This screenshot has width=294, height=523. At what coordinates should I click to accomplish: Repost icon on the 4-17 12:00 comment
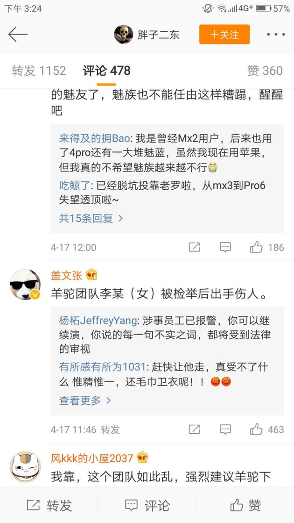(x=195, y=247)
